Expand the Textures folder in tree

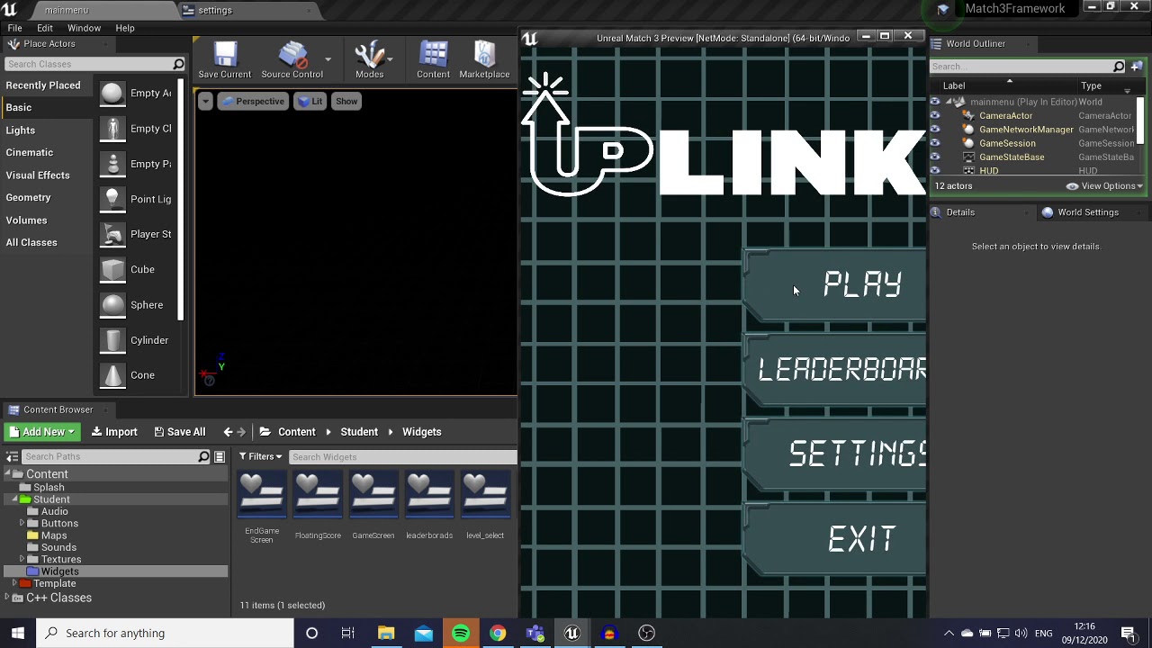tap(22, 560)
